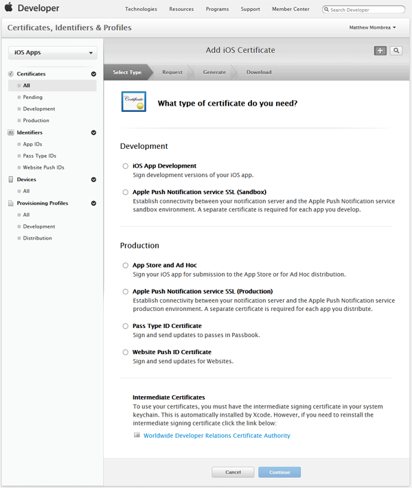Select All under Provisioning Profiles

[x=26, y=215]
